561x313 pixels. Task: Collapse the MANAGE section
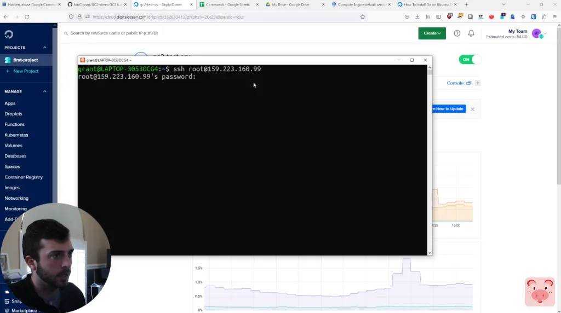45,91
